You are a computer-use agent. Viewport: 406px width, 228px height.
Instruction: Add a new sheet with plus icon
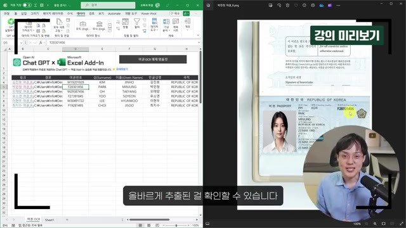point(67,220)
